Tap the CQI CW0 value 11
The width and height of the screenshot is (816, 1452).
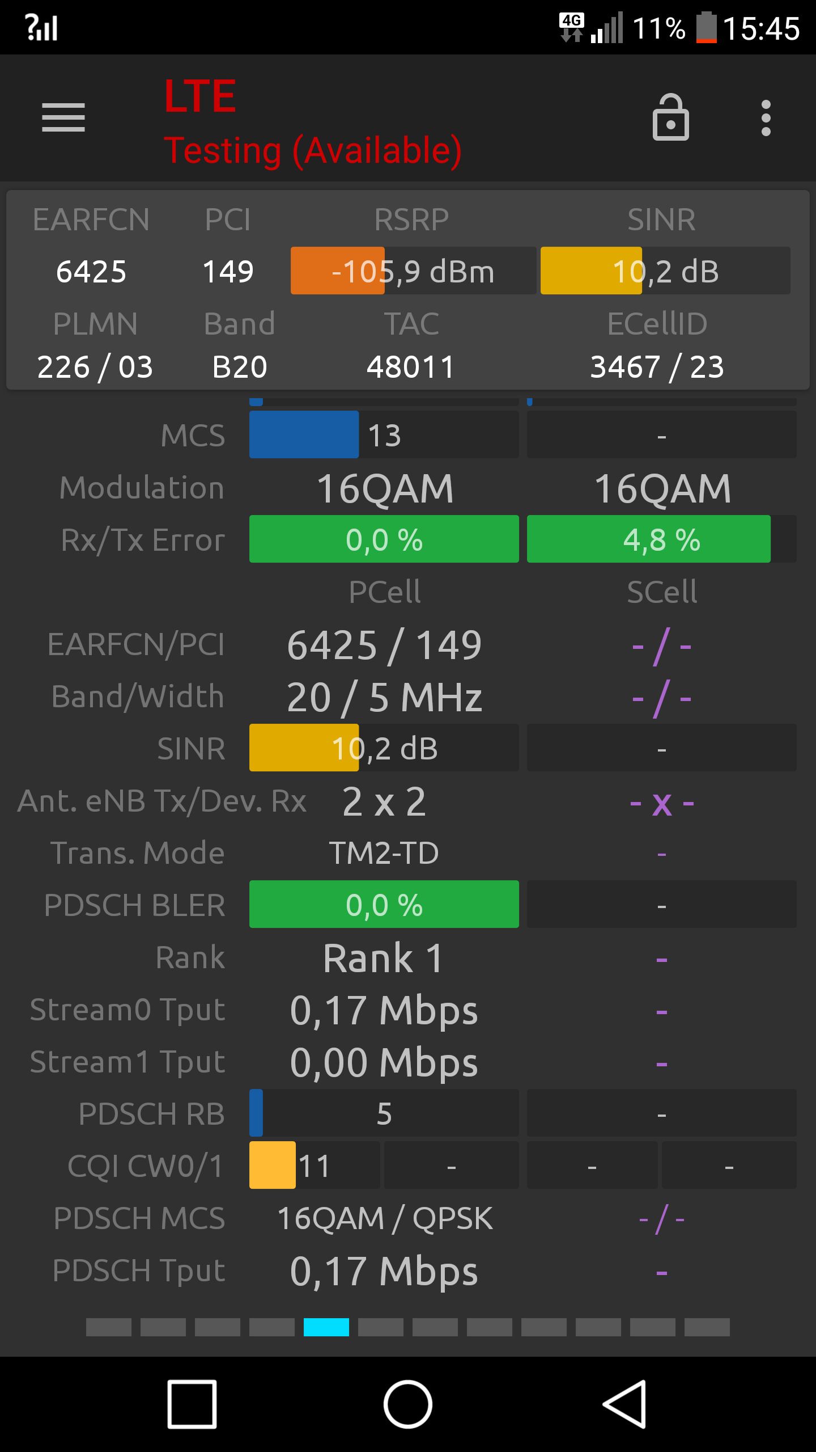pyautogui.click(x=314, y=1165)
